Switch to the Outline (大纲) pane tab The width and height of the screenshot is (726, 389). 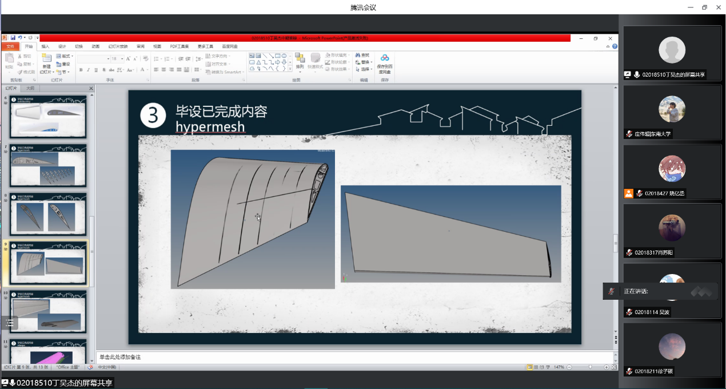[x=30, y=89]
